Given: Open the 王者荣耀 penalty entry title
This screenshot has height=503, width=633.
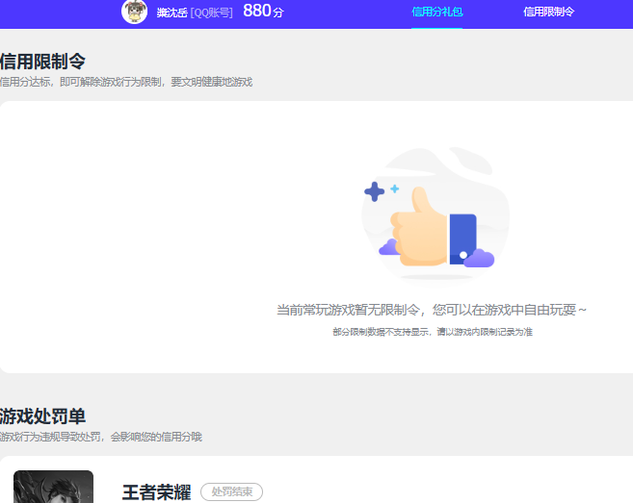Looking at the screenshot, I should pos(156,492).
